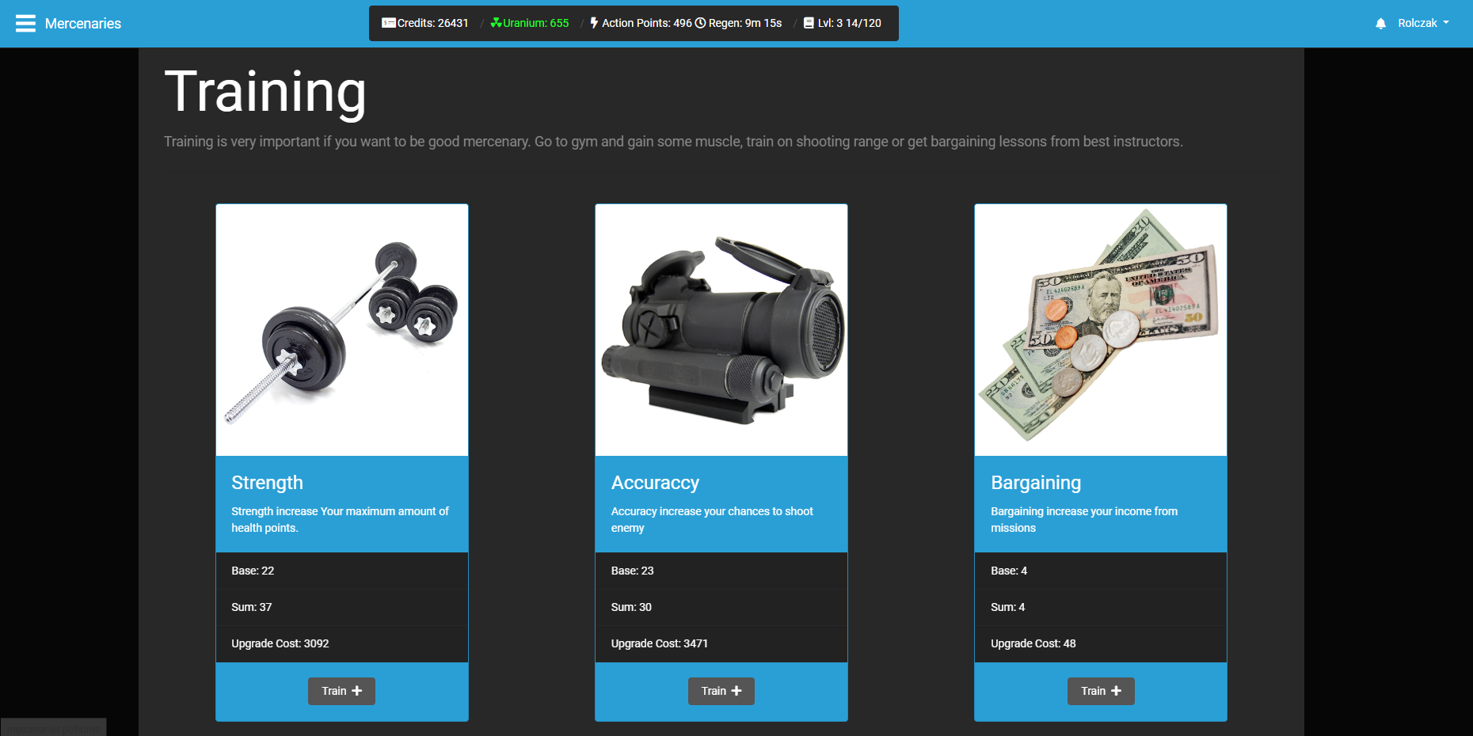The image size is (1473, 736).
Task: Click the Action Points lightning bolt icon
Action: [x=594, y=23]
